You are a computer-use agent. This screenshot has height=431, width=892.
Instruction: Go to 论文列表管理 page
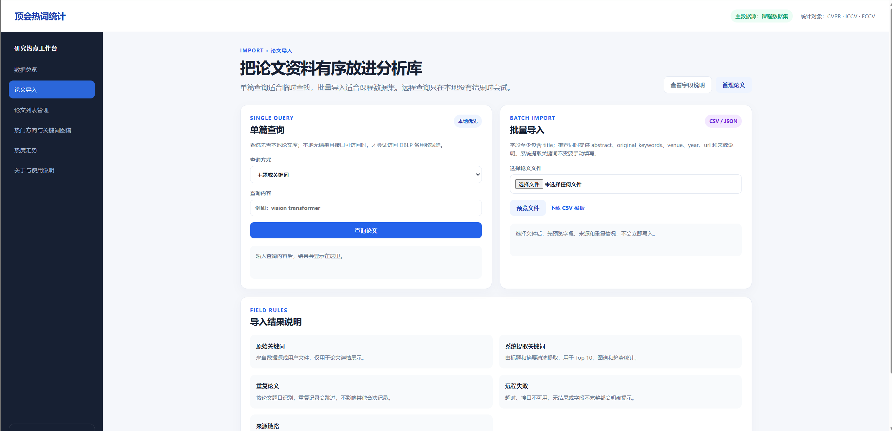coord(52,110)
